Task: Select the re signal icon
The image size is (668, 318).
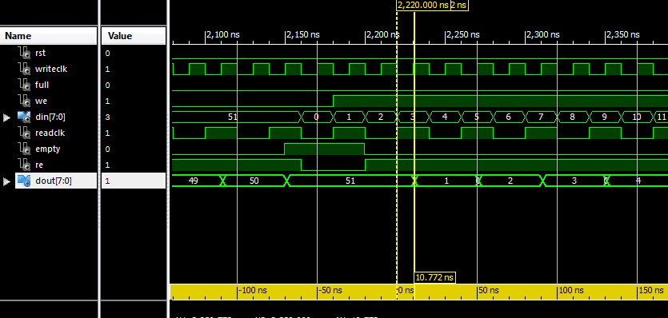Action: [24, 165]
